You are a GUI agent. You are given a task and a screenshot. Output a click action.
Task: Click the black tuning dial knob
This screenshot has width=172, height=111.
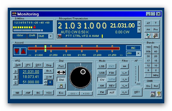click(x=80, y=77)
